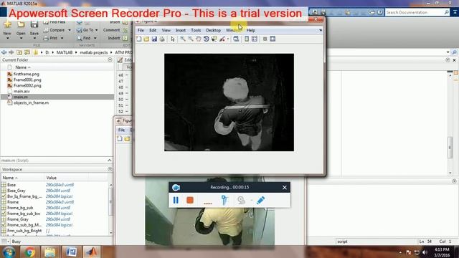
Task: Click the Print icon in MATLAB toolstrip
Action: click(46, 38)
